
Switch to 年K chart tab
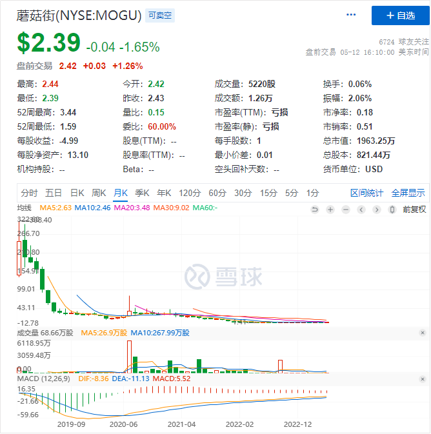point(164,193)
